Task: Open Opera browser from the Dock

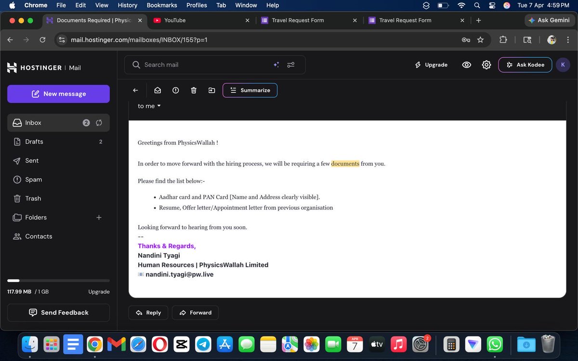Action: (x=160, y=344)
